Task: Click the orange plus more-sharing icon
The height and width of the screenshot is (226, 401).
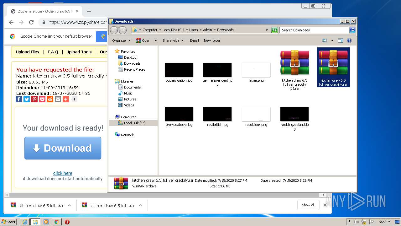Action: tap(66, 99)
